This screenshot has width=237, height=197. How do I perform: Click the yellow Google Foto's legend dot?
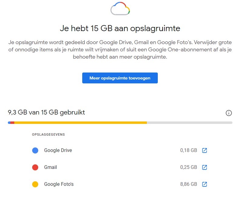(x=35, y=184)
